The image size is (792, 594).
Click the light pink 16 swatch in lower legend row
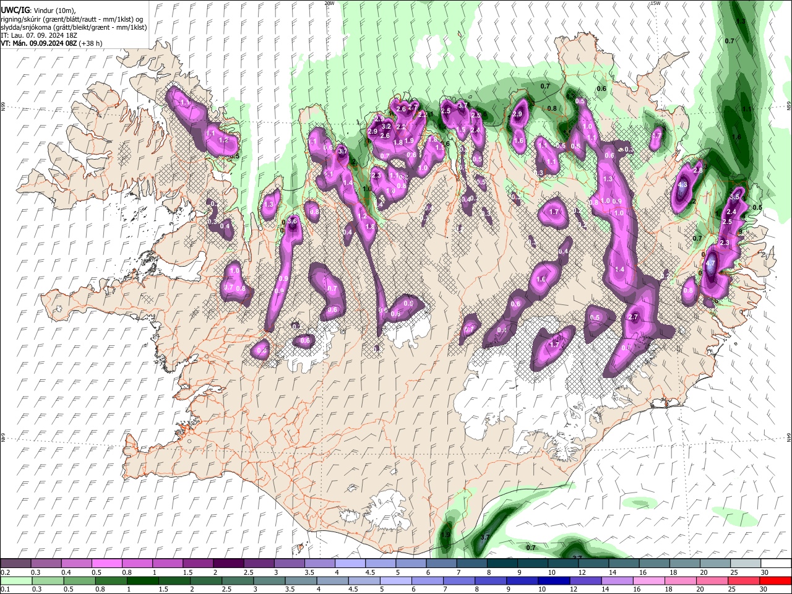tap(649, 580)
